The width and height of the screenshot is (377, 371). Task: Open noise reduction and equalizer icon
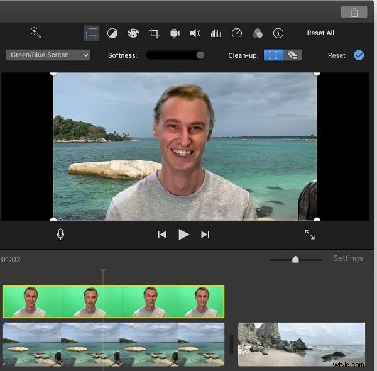click(216, 33)
